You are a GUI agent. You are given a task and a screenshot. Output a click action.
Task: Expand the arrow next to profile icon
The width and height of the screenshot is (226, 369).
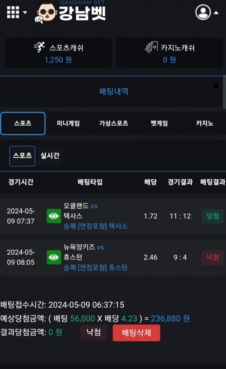click(216, 12)
